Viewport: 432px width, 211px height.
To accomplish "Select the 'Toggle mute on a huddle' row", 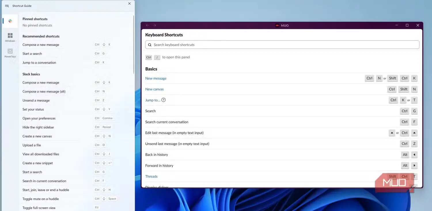I will pyautogui.click(x=69, y=199).
